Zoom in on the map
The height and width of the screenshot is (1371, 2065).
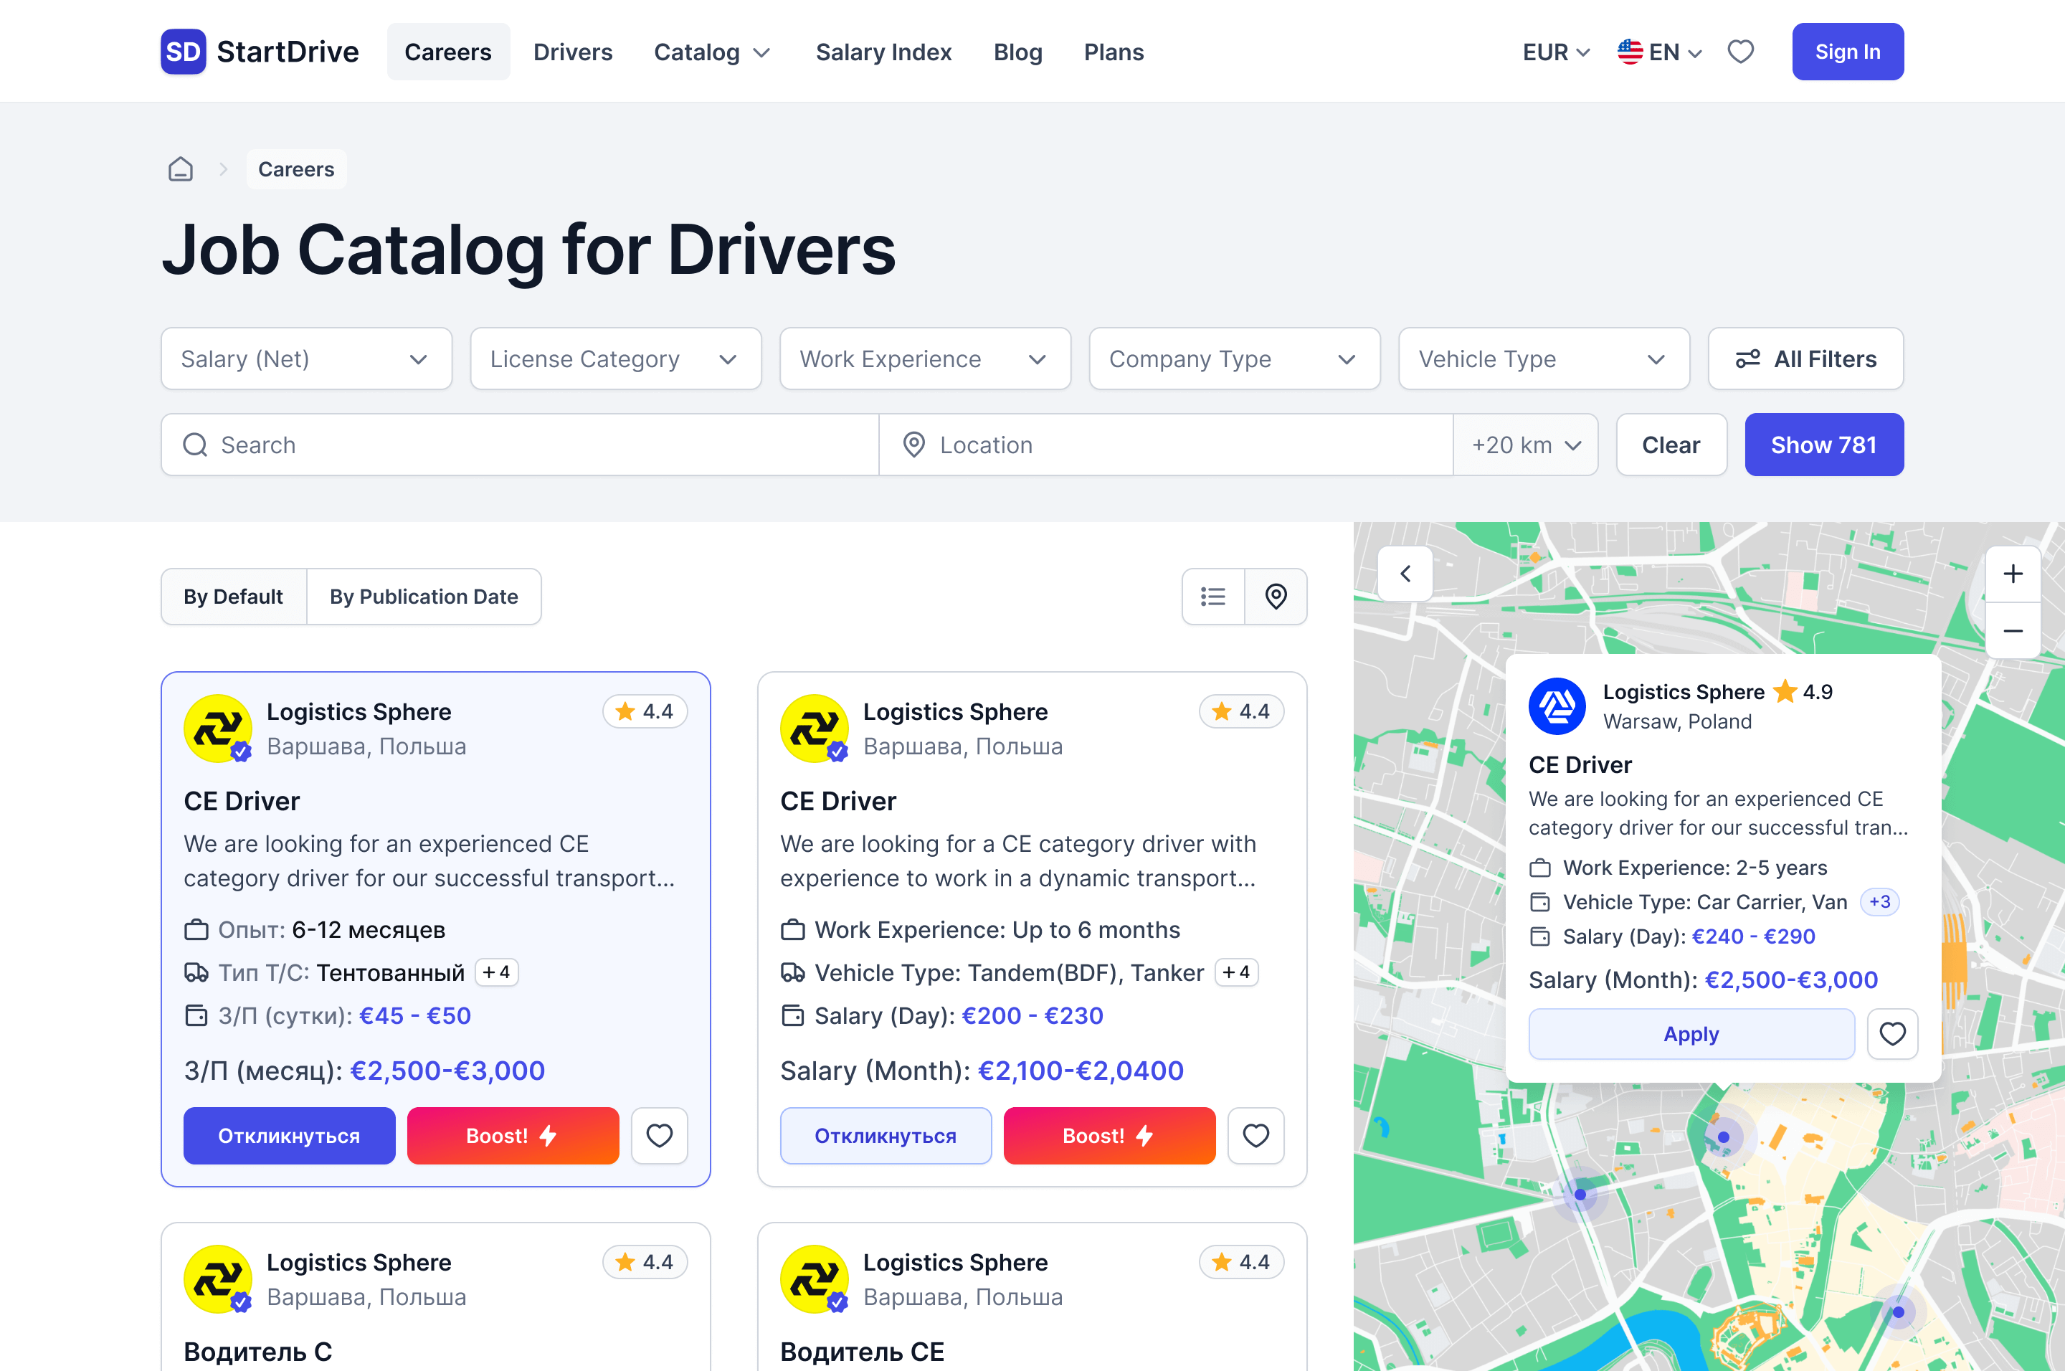click(x=2013, y=574)
